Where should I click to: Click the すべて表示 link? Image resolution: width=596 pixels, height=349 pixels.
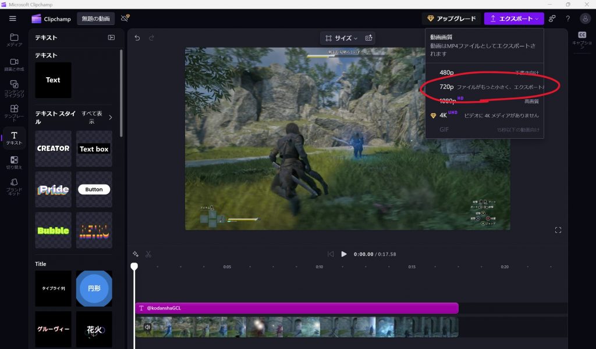click(92, 118)
